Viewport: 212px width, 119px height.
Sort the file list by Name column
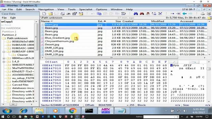click(69, 21)
